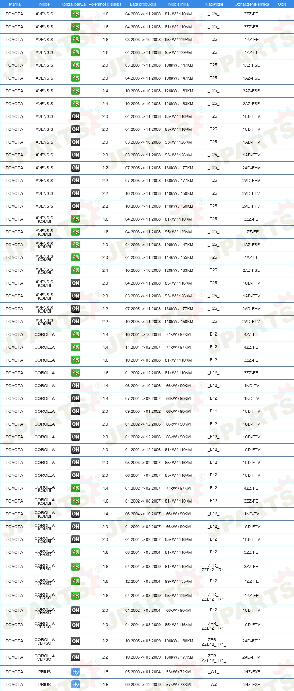Click the 01.2002 -> 08.2007 production years cell
The image size is (294, 691).
click(x=143, y=501)
